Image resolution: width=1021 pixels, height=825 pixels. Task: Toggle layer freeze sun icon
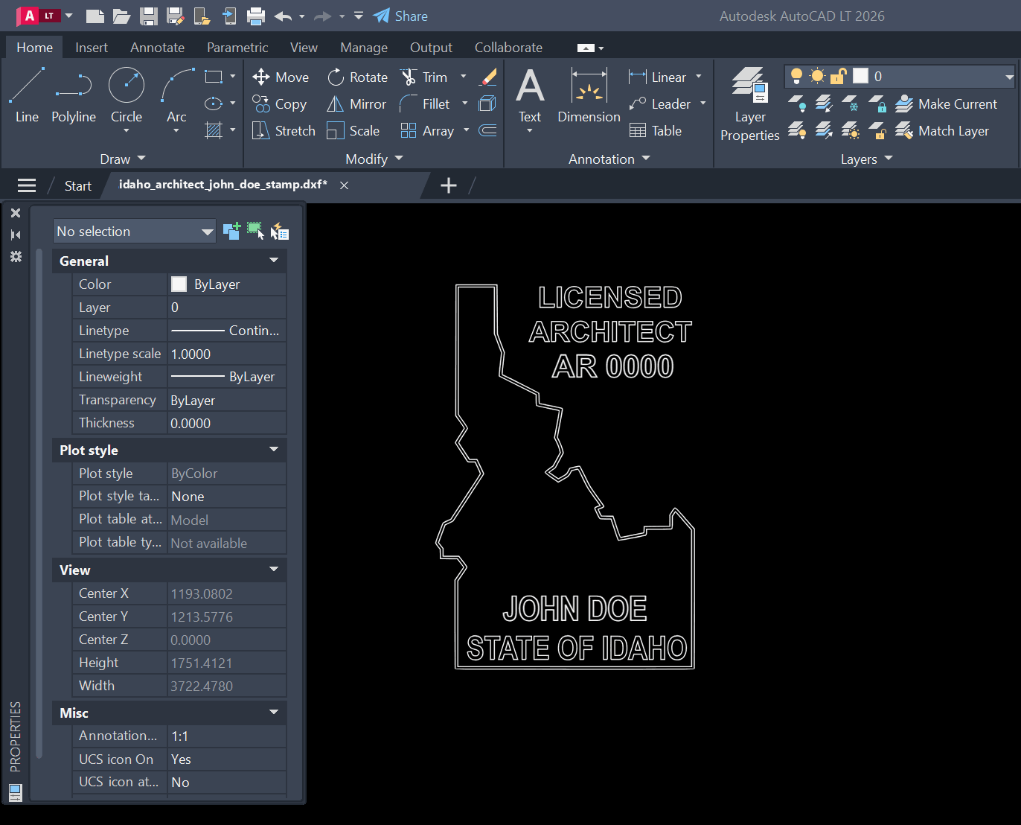tap(817, 76)
